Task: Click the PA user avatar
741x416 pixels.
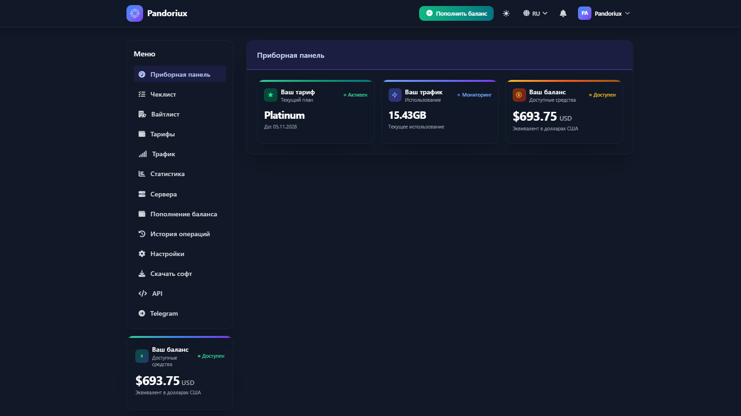Action: click(x=584, y=13)
